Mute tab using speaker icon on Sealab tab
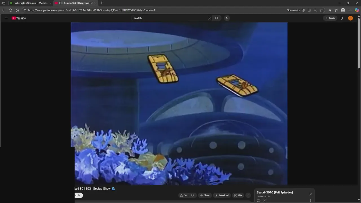The width and height of the screenshot is (361, 203). (61, 3)
